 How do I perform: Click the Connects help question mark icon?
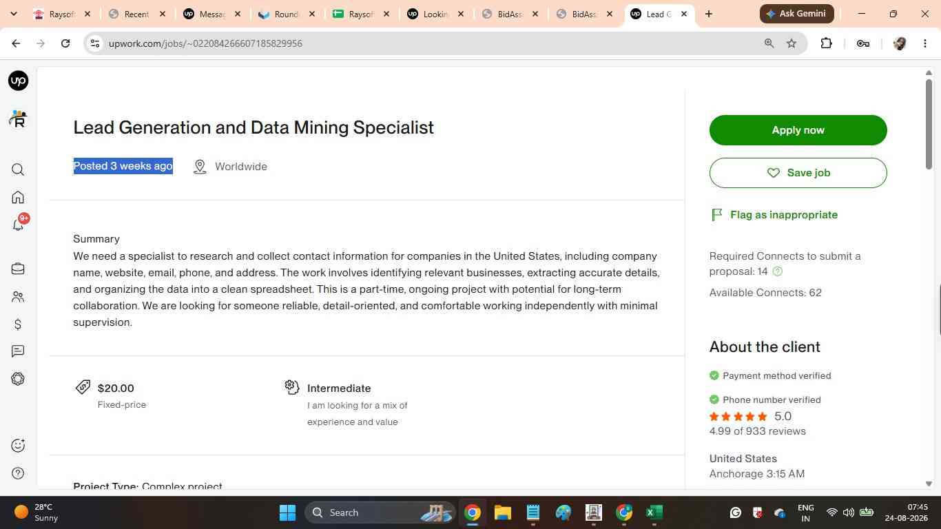pyautogui.click(x=778, y=271)
